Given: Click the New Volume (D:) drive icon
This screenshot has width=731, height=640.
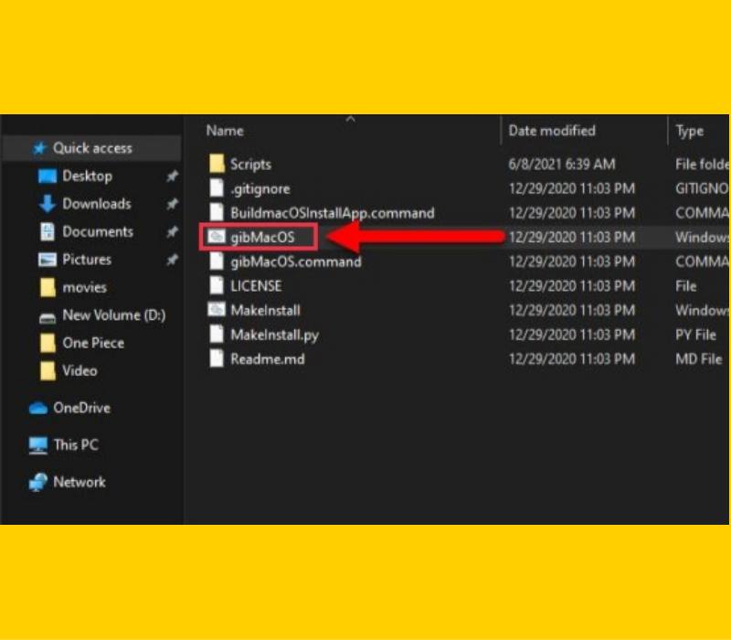Looking at the screenshot, I should tap(48, 318).
